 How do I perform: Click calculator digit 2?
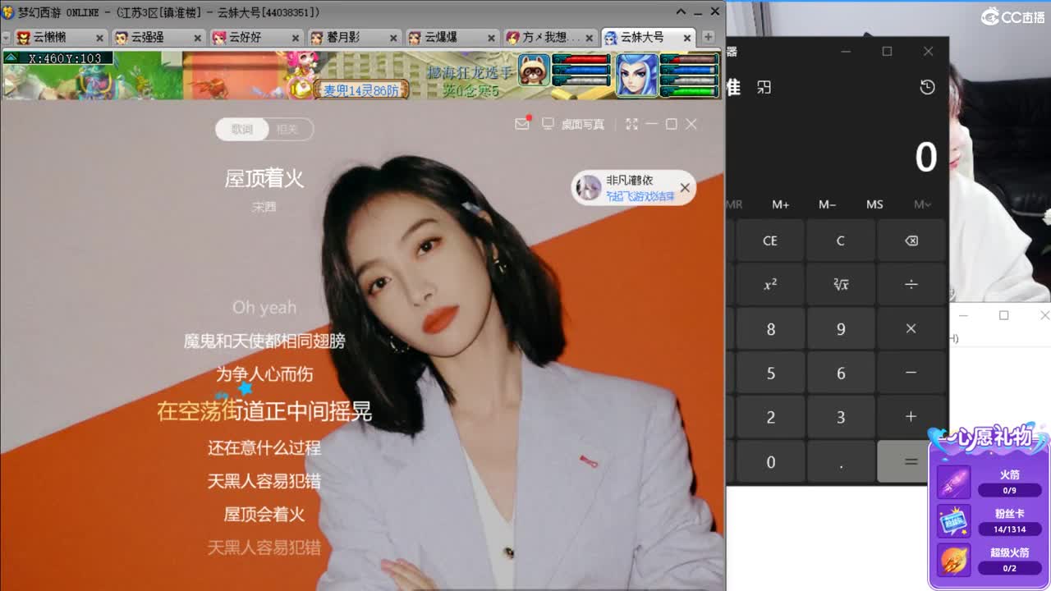tap(770, 417)
